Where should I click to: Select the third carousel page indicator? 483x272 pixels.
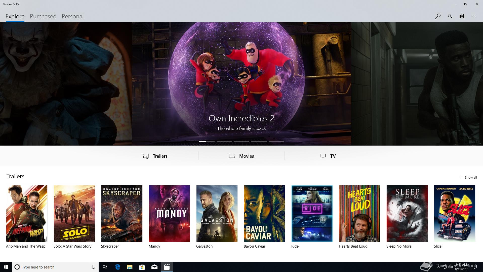pos(242,141)
